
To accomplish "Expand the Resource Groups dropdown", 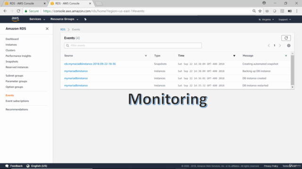I will click(64, 19).
